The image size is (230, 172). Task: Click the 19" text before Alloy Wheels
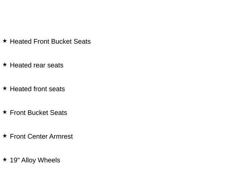coord(14,160)
